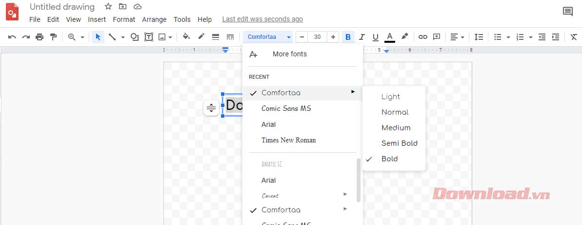Open the Insert menu
Screen dimensions: 582x225
pos(97,19)
